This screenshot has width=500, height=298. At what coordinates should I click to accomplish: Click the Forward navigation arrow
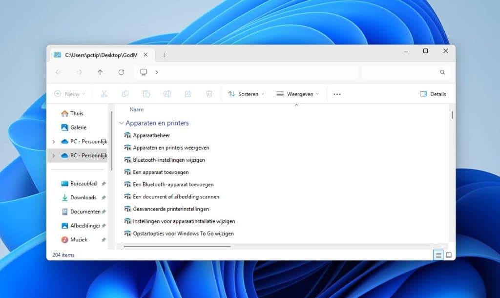click(x=79, y=72)
